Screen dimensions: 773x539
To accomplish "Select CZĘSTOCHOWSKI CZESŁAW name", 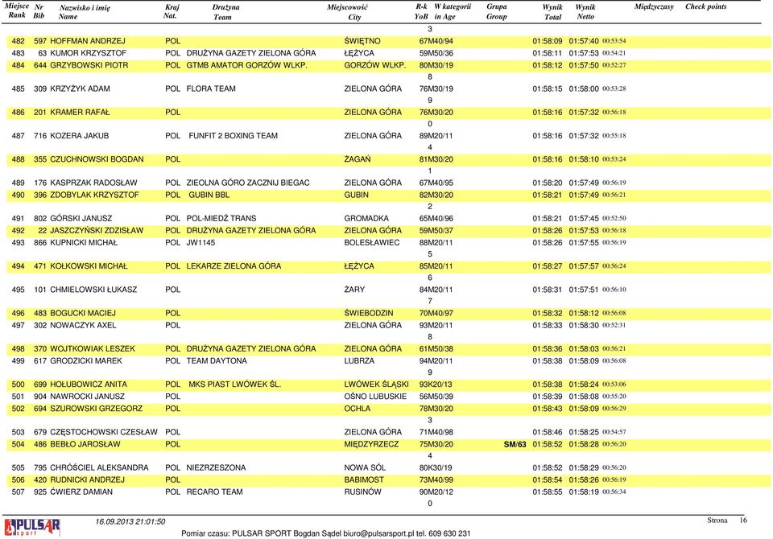I will click(104, 432).
